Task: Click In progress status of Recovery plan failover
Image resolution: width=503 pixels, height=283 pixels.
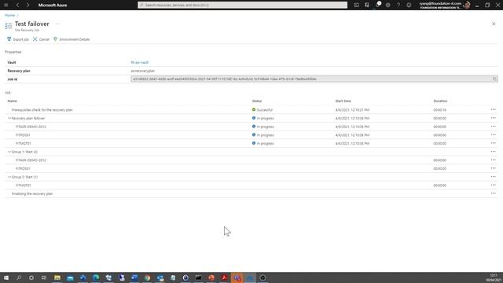Action: coord(266,118)
